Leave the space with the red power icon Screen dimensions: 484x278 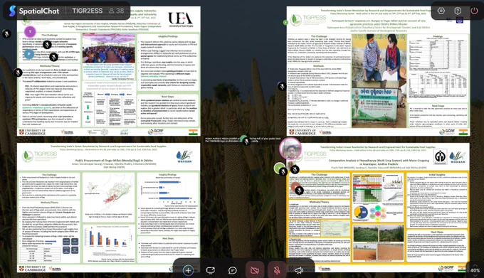[474, 11]
